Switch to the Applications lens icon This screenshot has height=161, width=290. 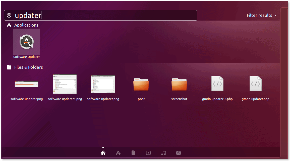coord(118,153)
